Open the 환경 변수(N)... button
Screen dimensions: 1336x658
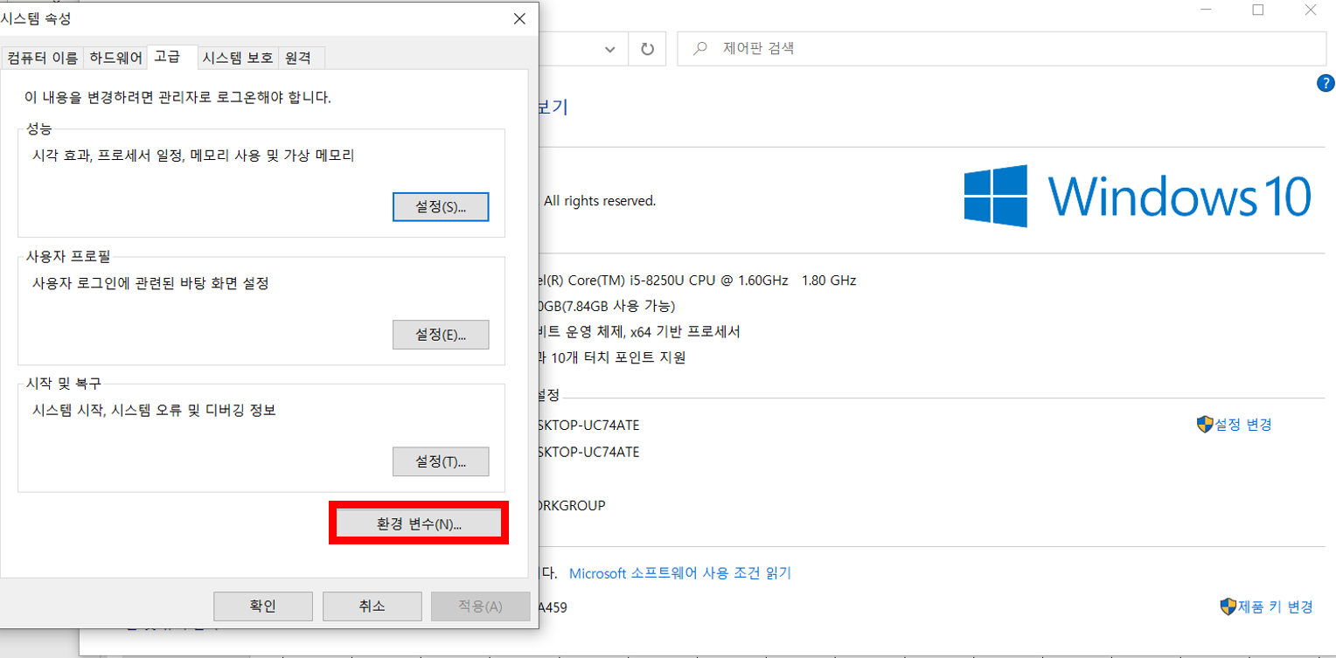tap(419, 523)
